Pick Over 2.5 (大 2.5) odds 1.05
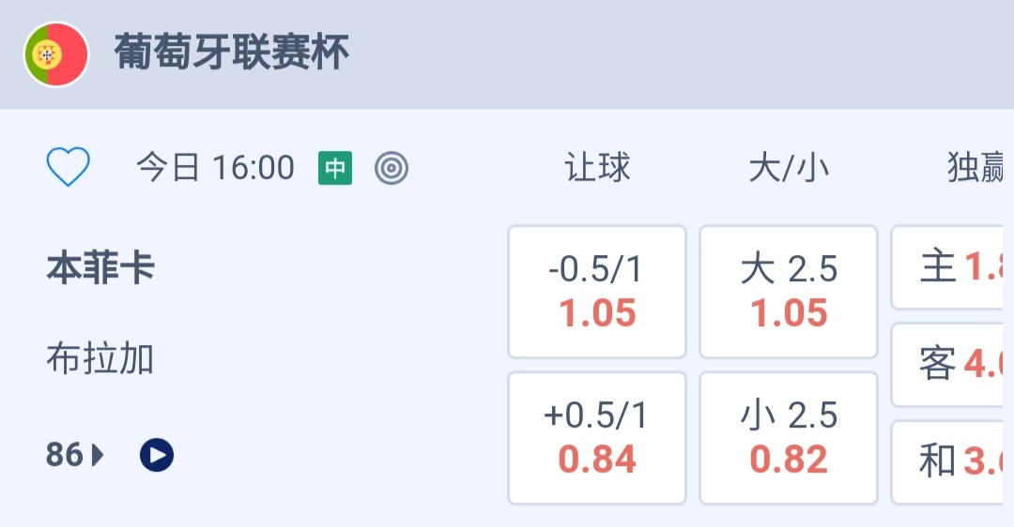 tap(789, 292)
